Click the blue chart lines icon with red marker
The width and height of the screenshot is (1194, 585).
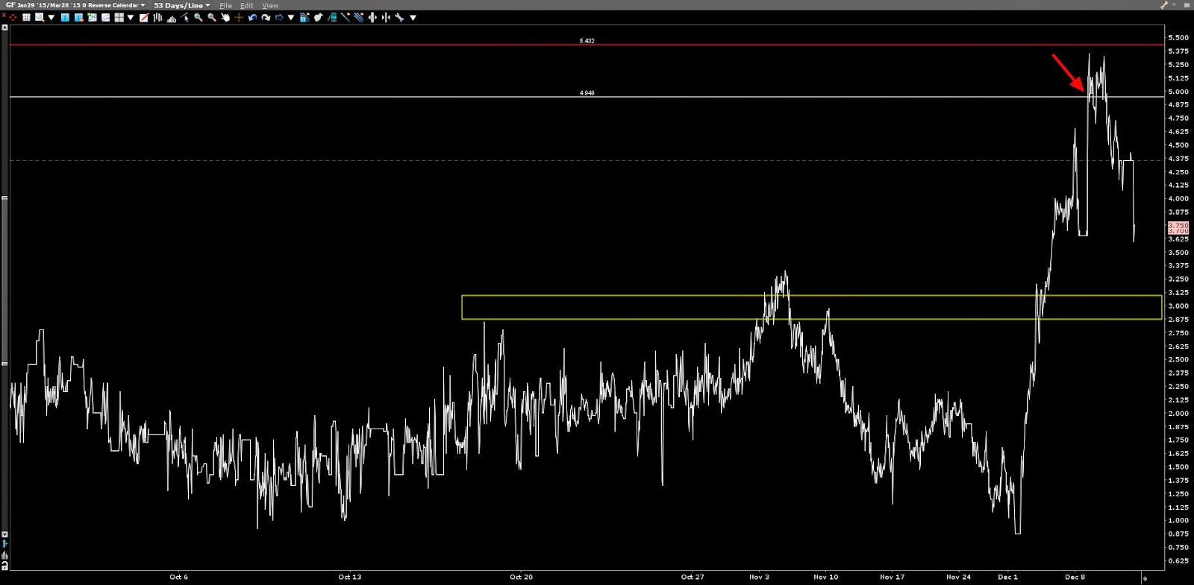pyautogui.click(x=304, y=17)
